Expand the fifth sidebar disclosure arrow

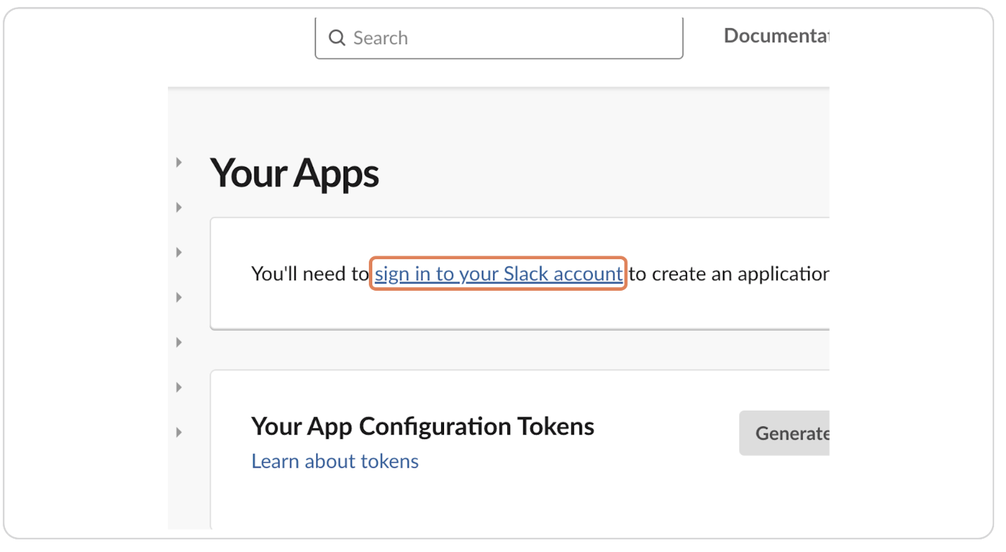pos(178,342)
